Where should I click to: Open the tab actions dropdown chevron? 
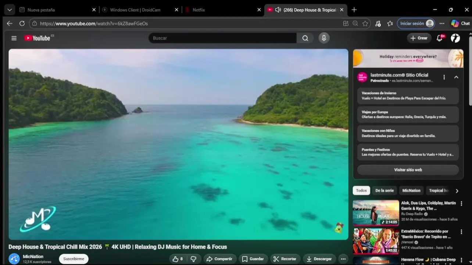click(10, 10)
